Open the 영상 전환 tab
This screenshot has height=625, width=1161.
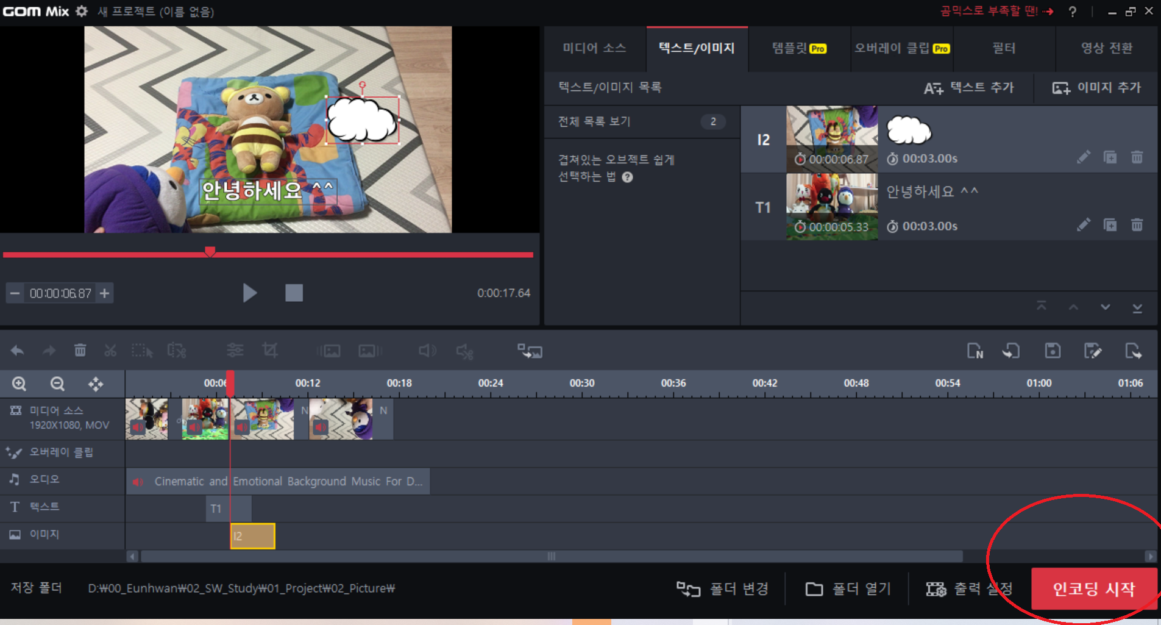[1106, 48]
